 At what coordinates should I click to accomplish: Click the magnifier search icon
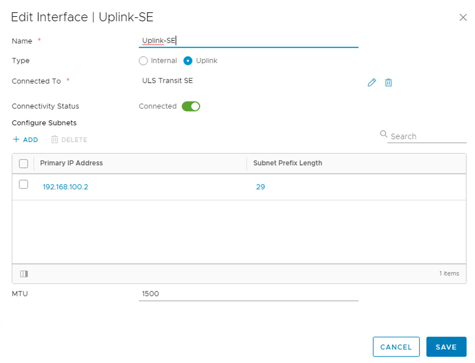[x=384, y=134]
